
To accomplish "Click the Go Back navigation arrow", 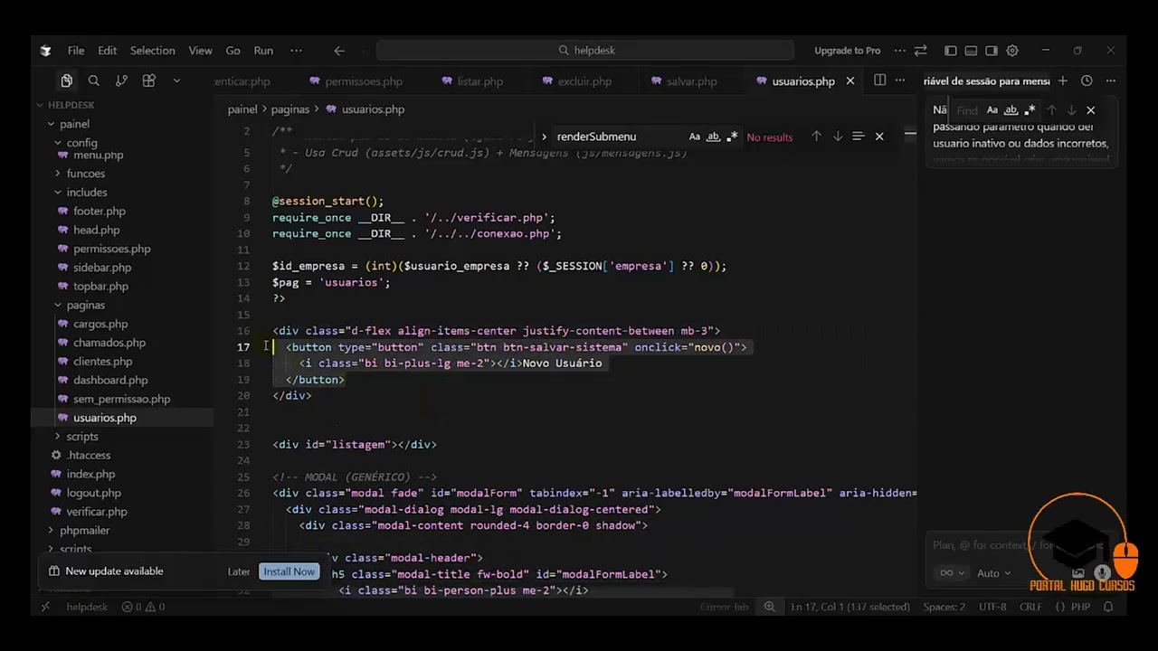I will click(x=339, y=51).
